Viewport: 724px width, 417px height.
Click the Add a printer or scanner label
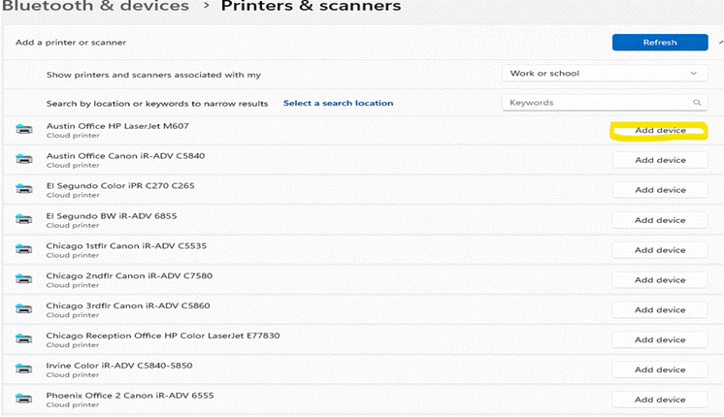pyautogui.click(x=71, y=42)
